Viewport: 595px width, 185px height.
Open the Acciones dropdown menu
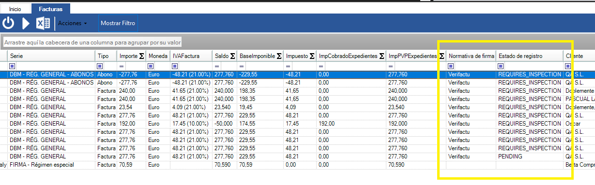click(73, 23)
